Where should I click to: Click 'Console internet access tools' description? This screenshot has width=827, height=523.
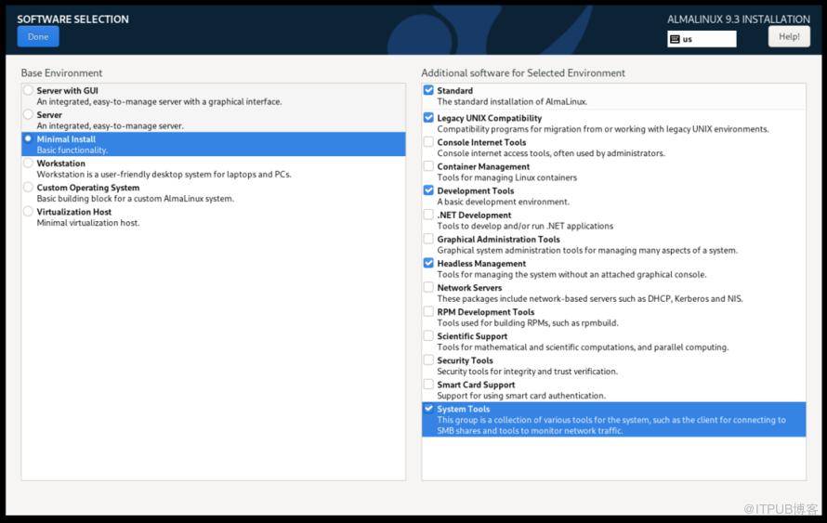point(551,153)
